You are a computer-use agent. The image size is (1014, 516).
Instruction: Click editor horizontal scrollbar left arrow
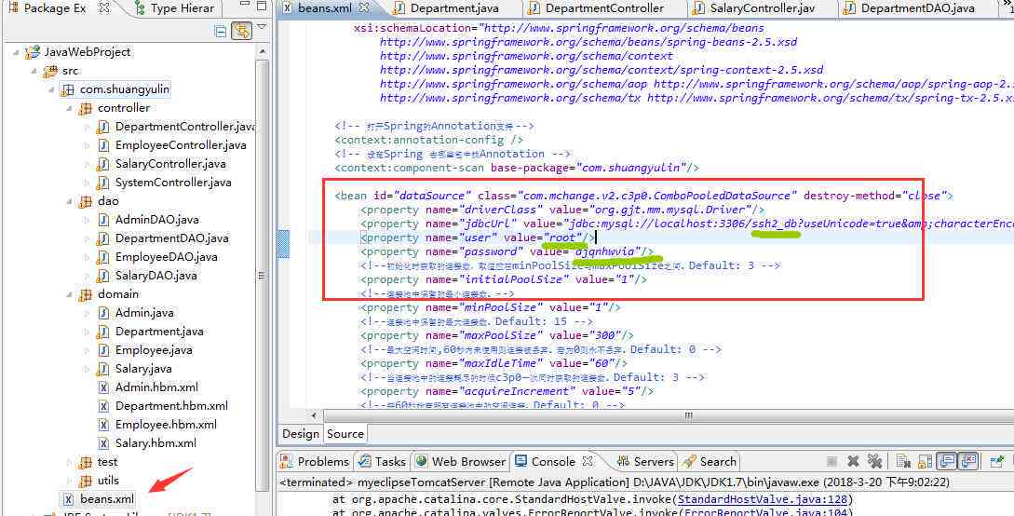coord(315,415)
